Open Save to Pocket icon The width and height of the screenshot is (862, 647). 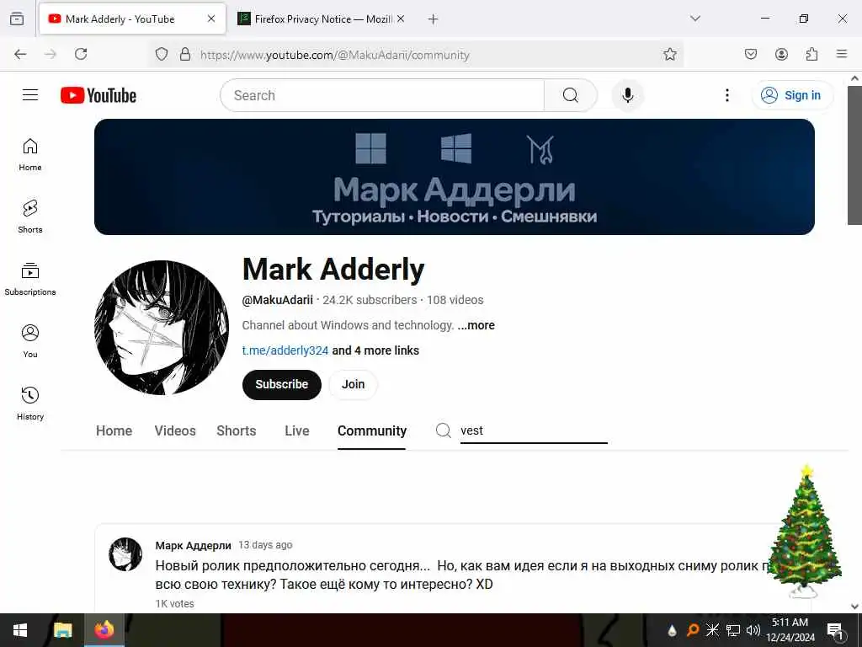coord(750,54)
